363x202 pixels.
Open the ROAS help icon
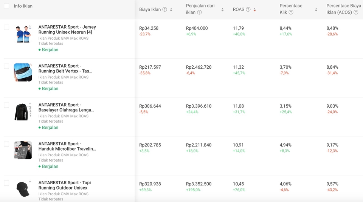pos(248,9)
